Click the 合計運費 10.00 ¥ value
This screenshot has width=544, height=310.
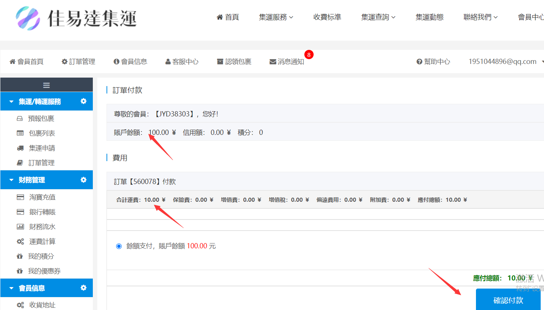pos(155,200)
